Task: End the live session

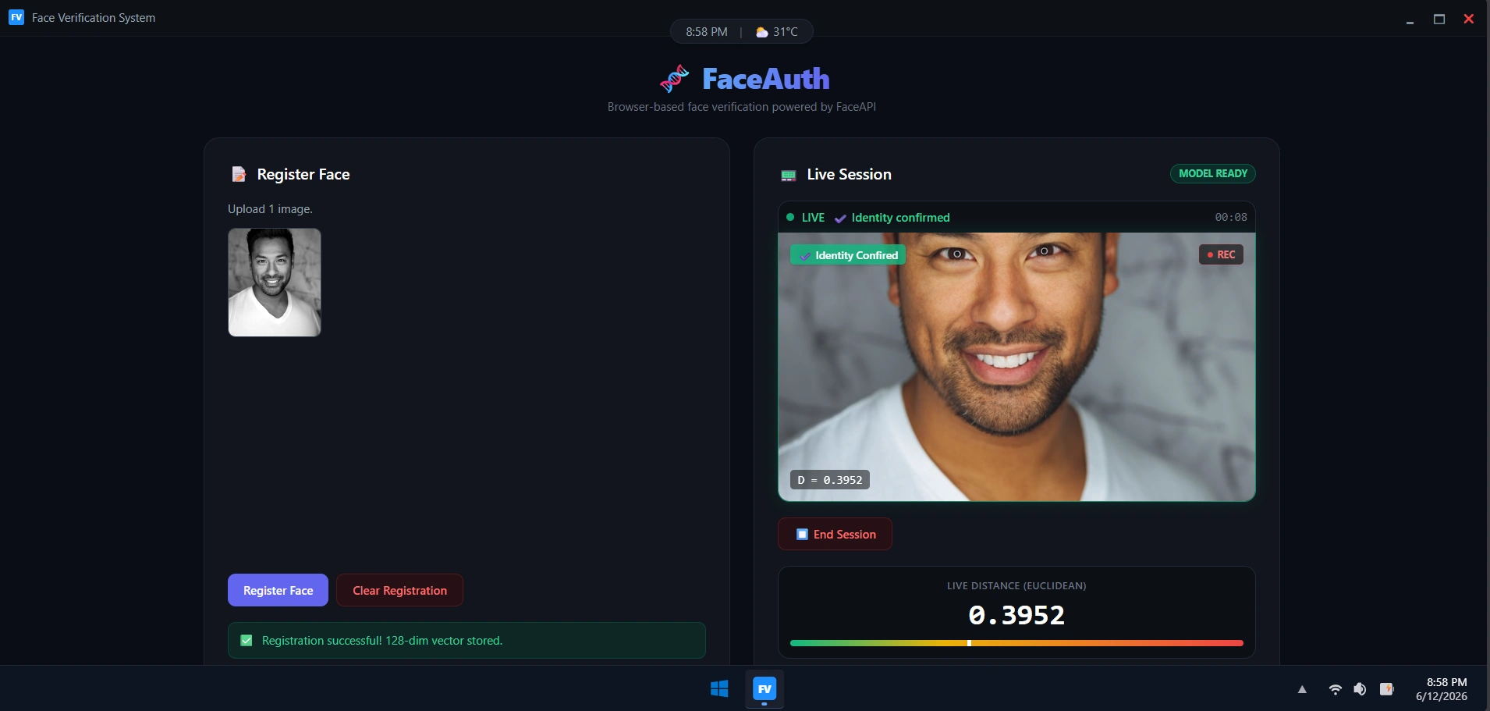Action: coord(835,534)
